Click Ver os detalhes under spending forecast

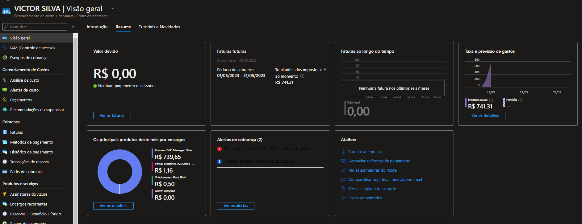tap(485, 116)
